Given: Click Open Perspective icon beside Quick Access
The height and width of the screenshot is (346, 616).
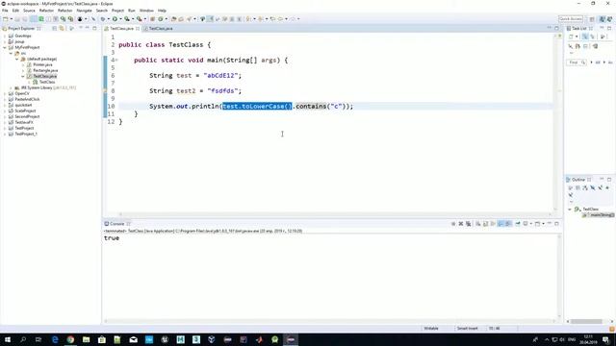Looking at the screenshot, I should (592, 19).
